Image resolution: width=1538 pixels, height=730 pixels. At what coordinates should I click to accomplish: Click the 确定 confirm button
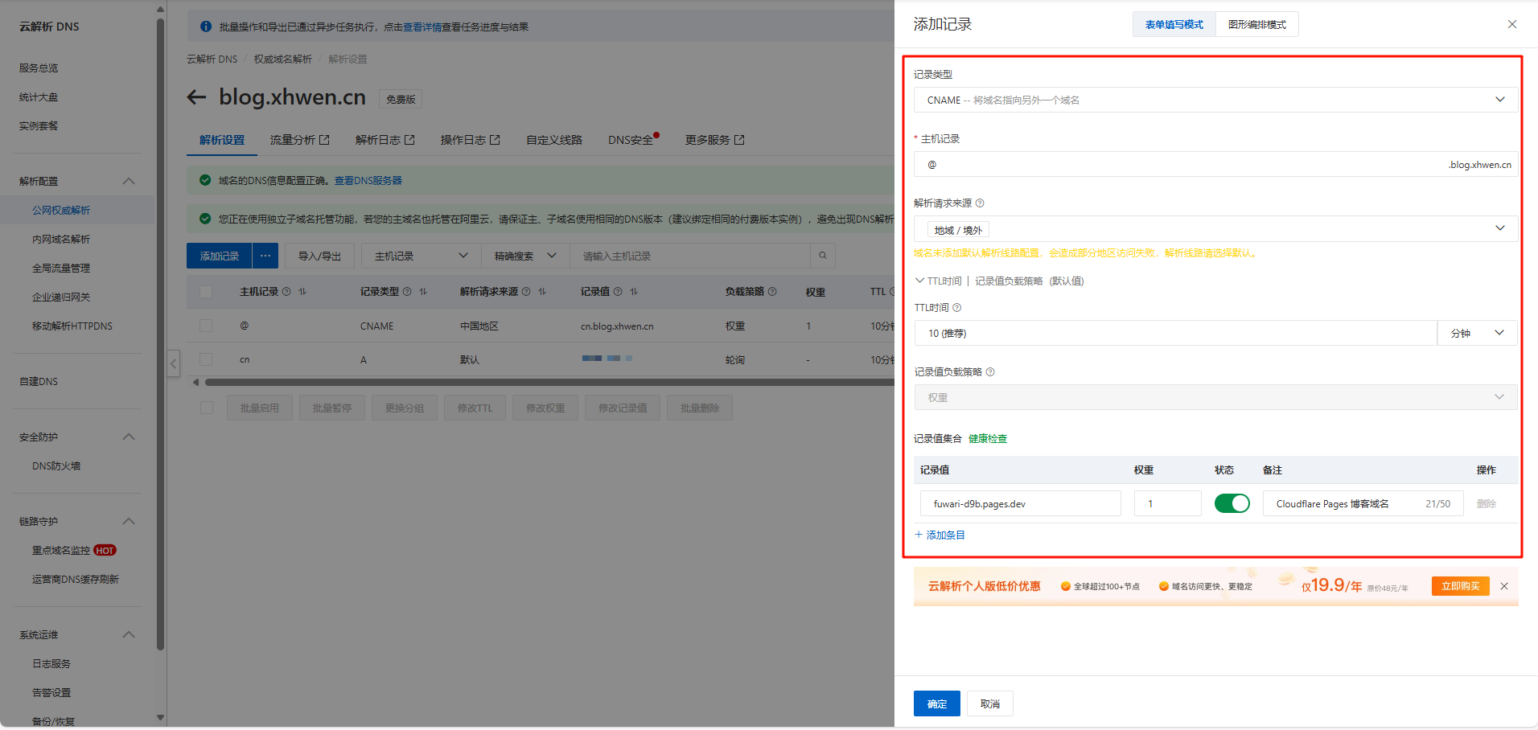click(936, 703)
